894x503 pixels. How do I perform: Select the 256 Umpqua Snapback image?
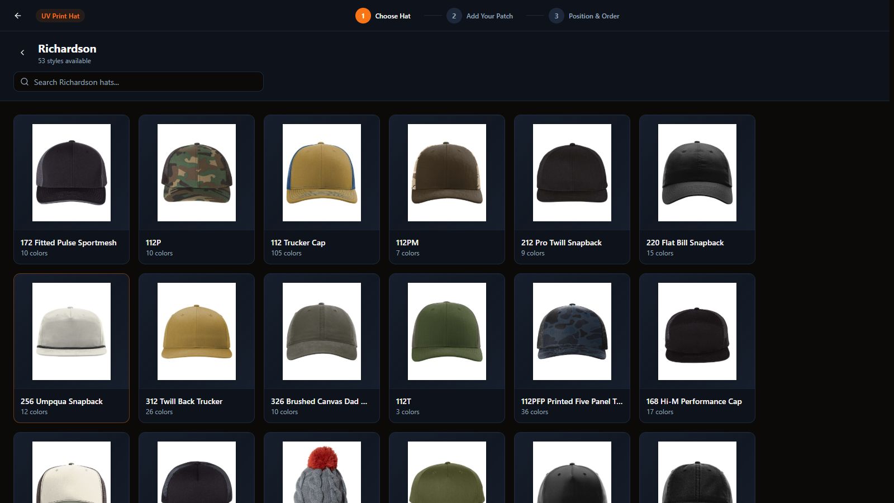point(72,331)
